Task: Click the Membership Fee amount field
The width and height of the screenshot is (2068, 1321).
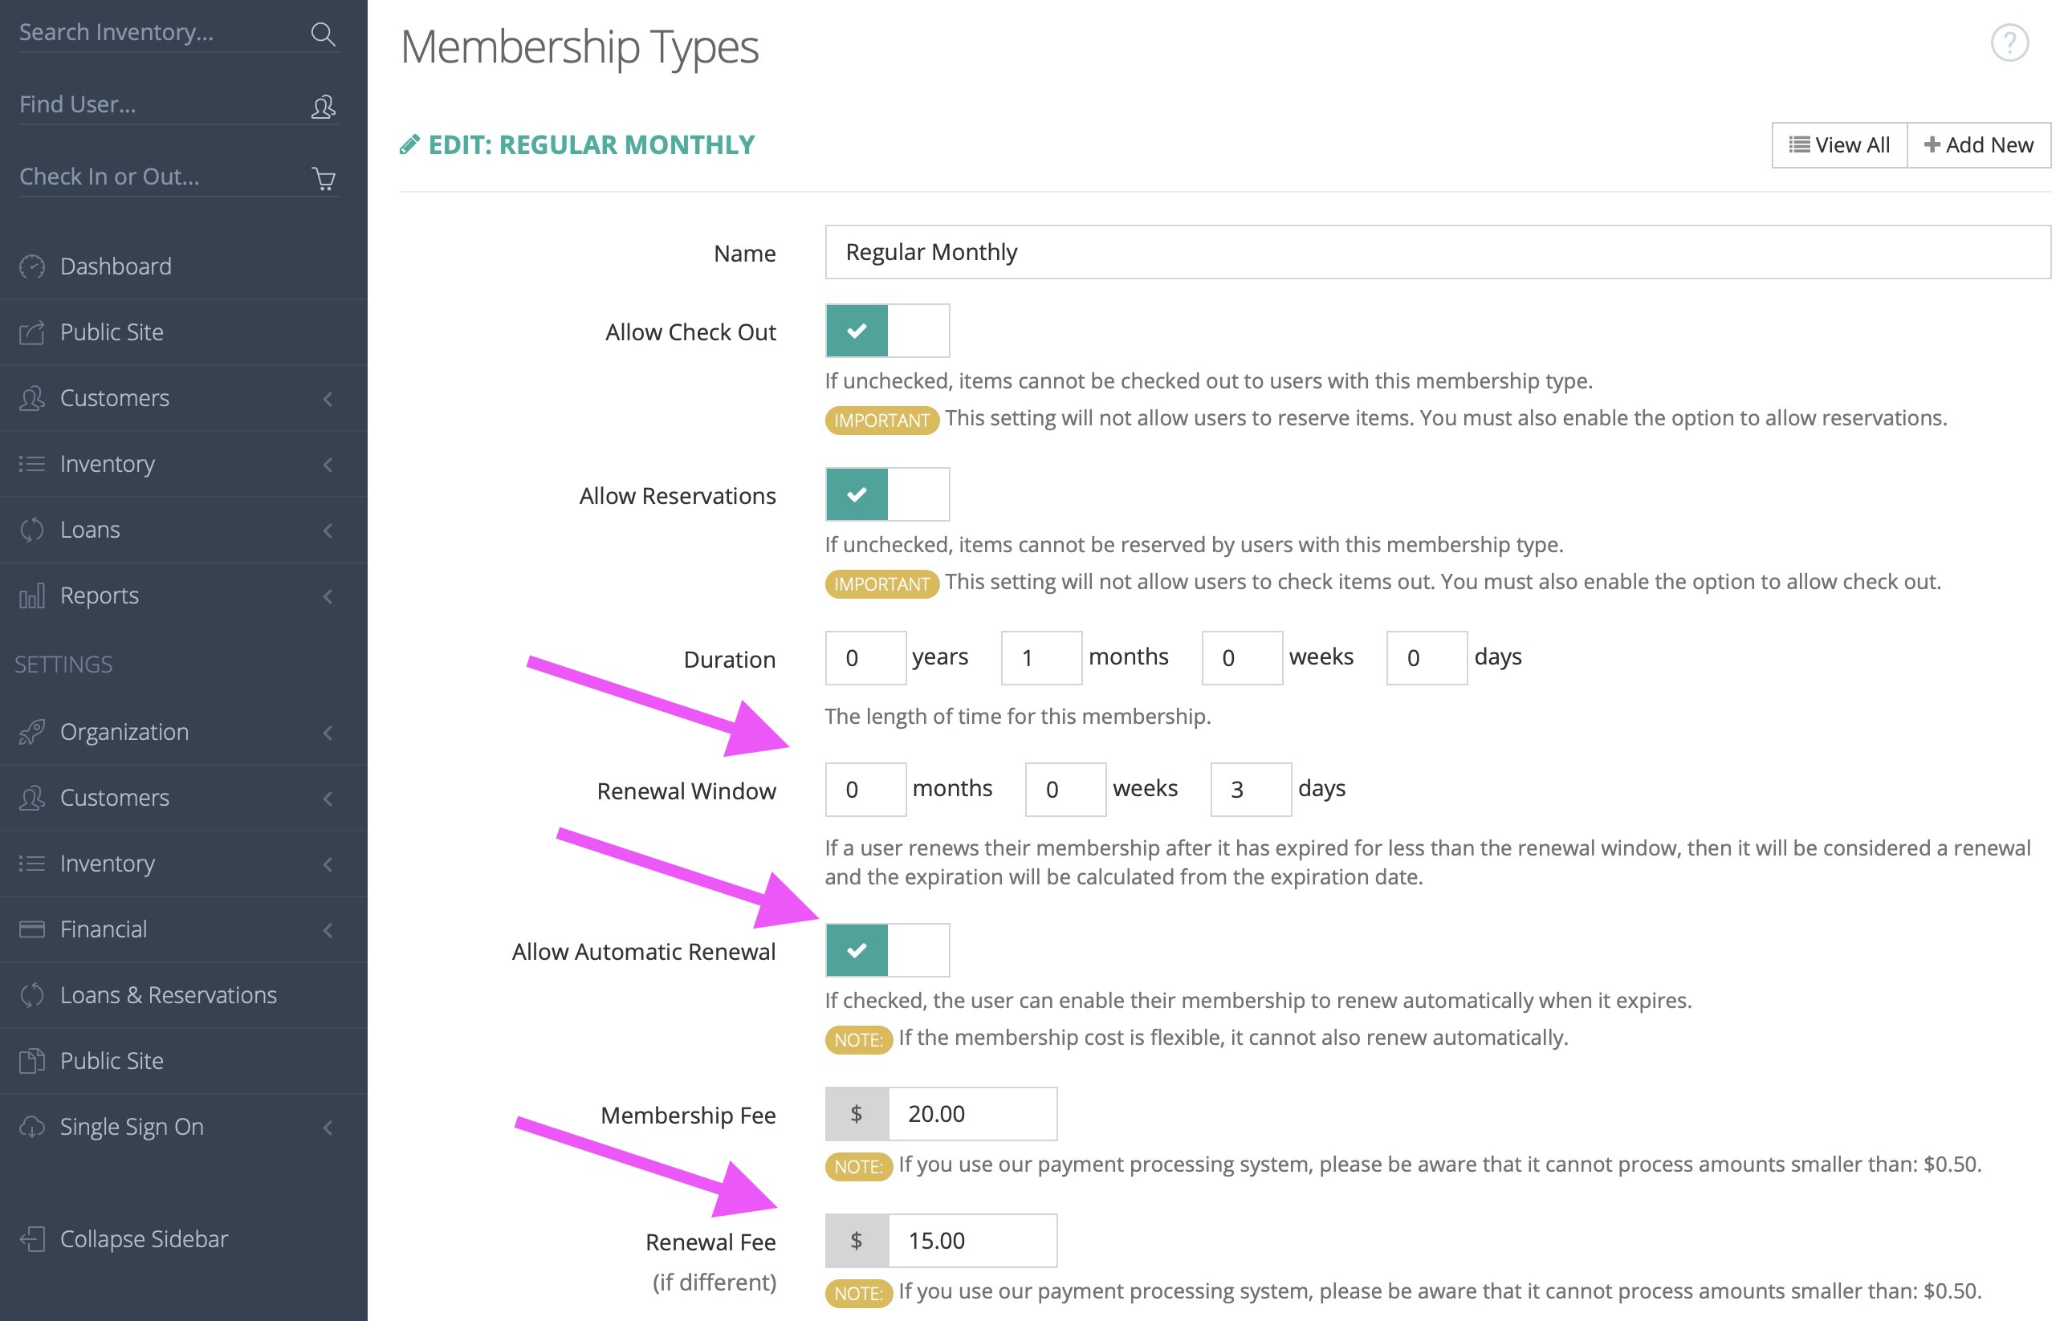Action: coord(972,1114)
